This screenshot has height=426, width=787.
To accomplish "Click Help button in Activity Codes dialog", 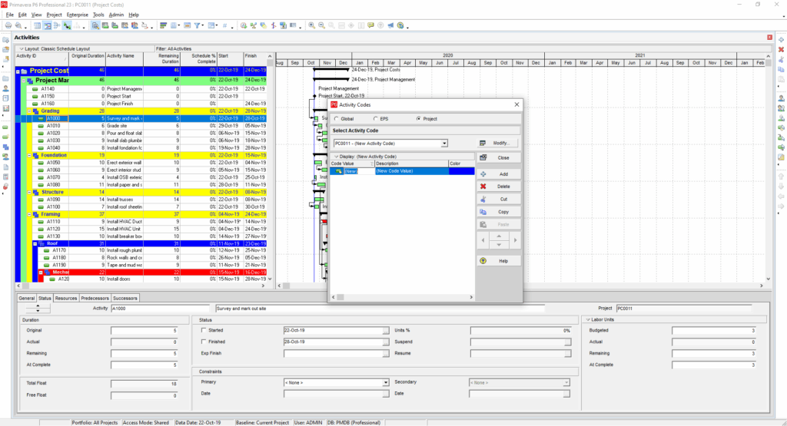I will click(x=498, y=261).
